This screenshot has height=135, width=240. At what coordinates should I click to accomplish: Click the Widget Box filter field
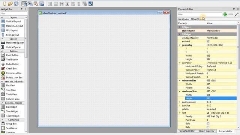point(14,13)
